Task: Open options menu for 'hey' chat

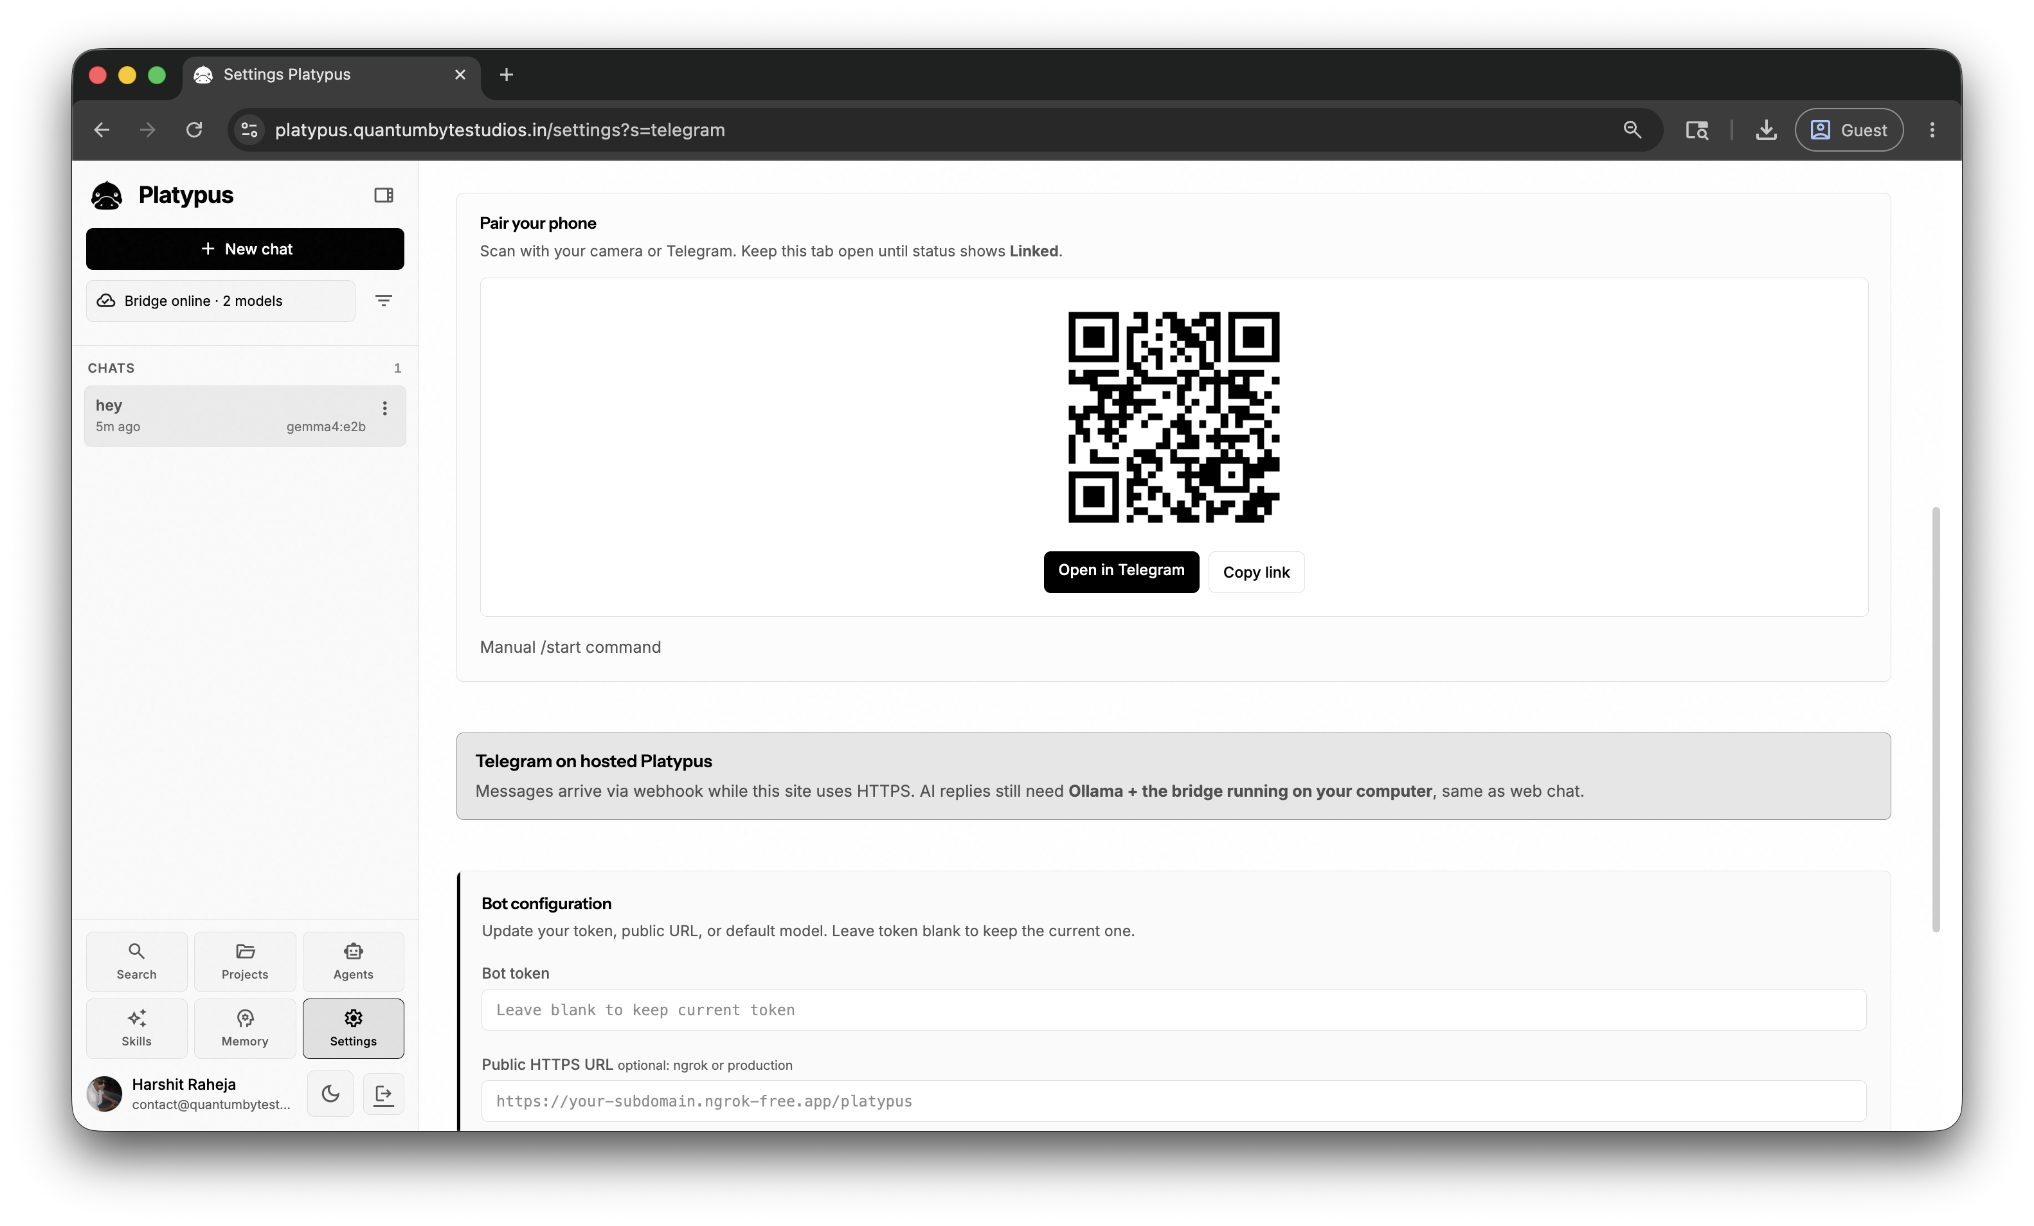Action: pos(384,409)
